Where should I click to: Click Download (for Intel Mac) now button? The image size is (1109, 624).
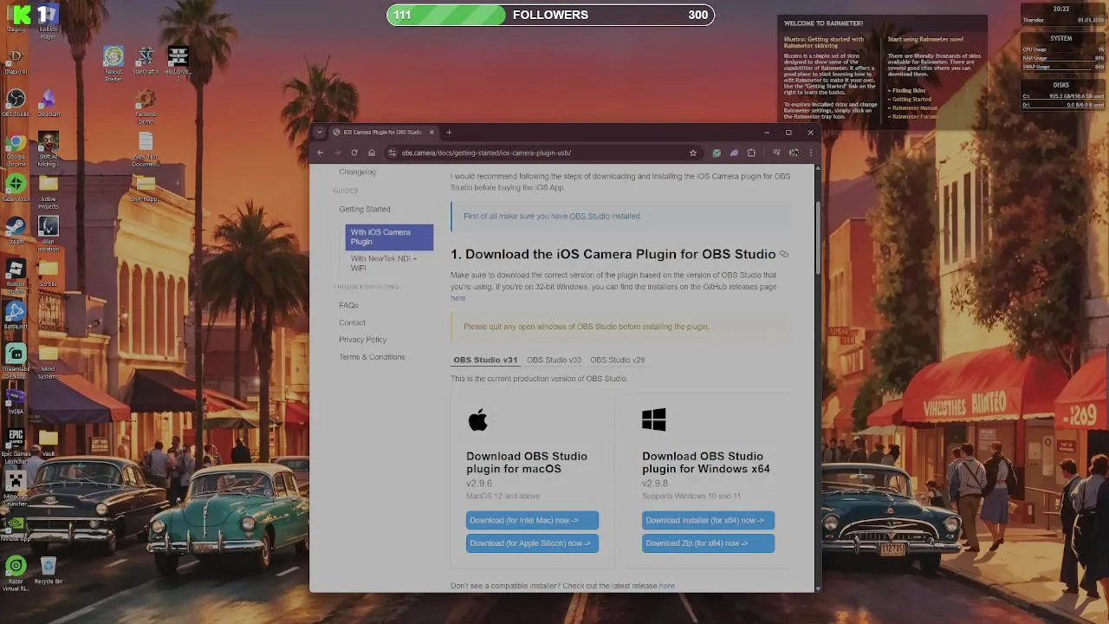532,520
